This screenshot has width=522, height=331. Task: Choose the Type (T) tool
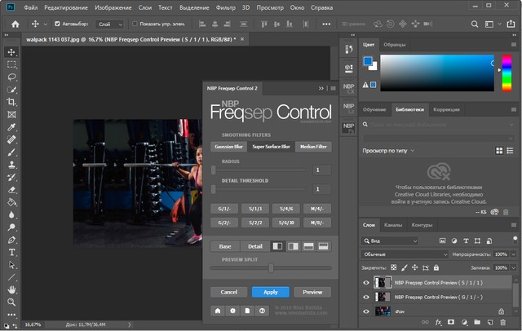click(11, 253)
